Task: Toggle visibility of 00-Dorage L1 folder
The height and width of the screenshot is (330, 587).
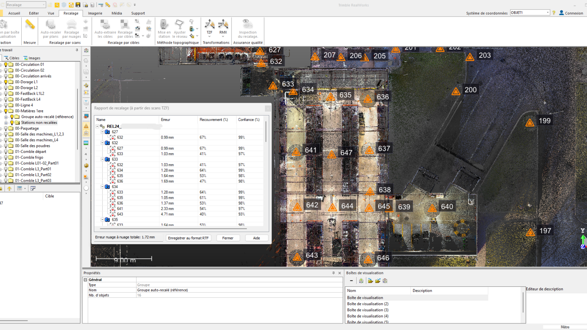Action: (x=5, y=82)
